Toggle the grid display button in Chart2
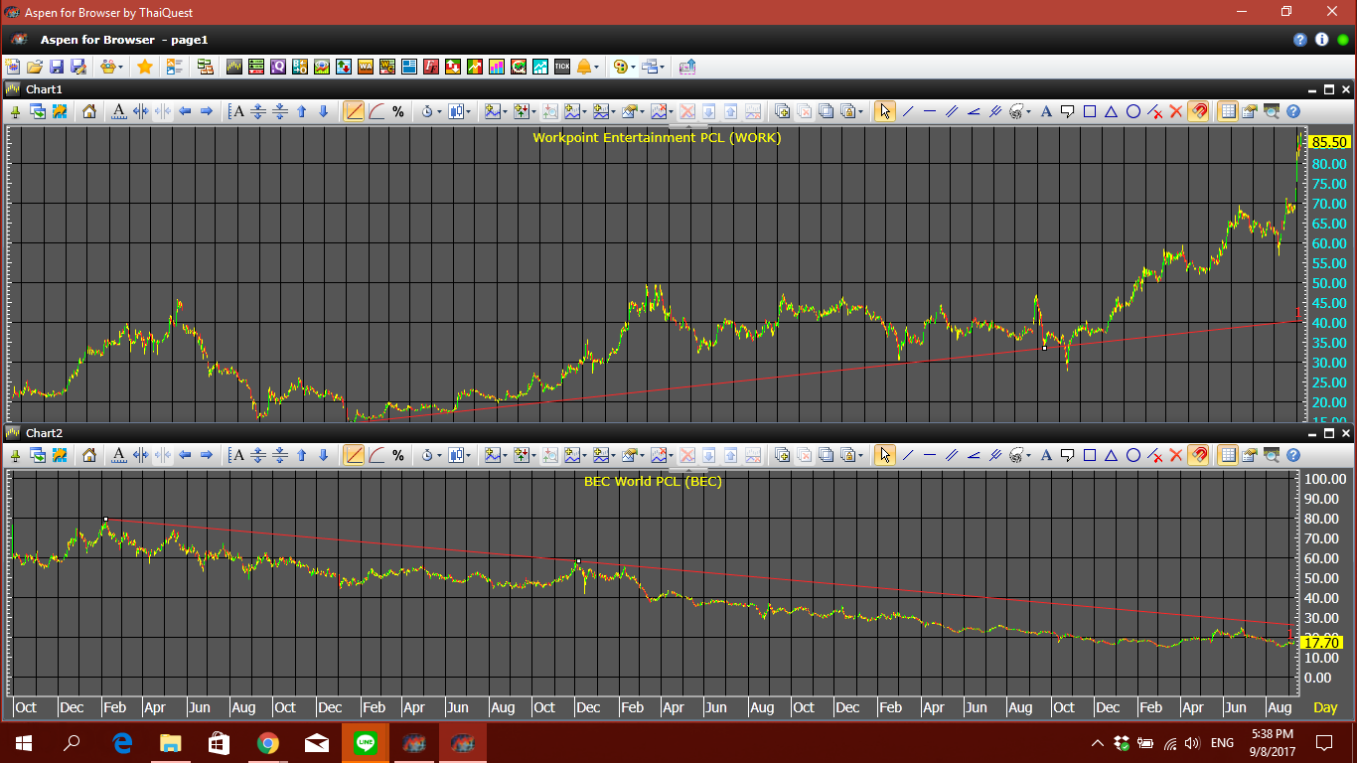1357x763 pixels. pos(1229,455)
